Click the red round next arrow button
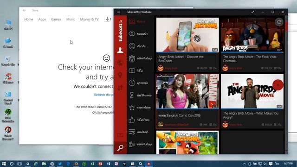Image resolution: width=297 pixels, height=167 pixels. (x=278, y=85)
